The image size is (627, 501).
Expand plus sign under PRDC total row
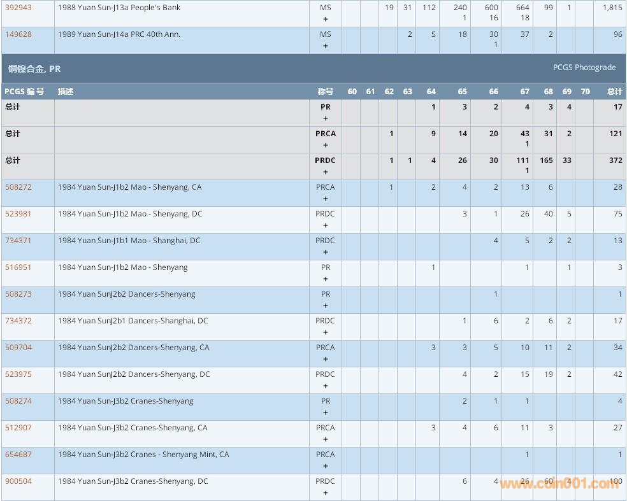point(326,172)
